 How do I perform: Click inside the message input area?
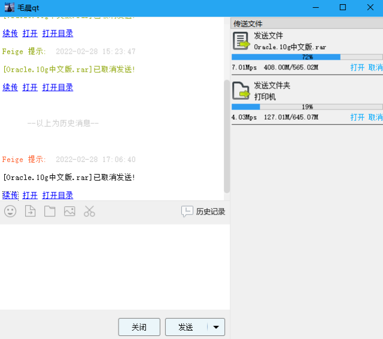click(x=114, y=266)
